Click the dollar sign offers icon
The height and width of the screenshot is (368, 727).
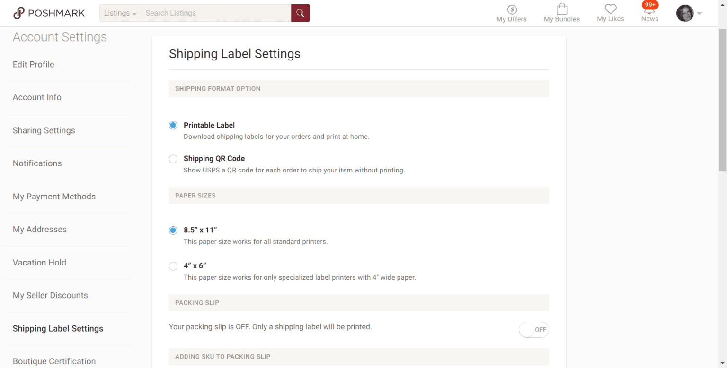(511, 9)
